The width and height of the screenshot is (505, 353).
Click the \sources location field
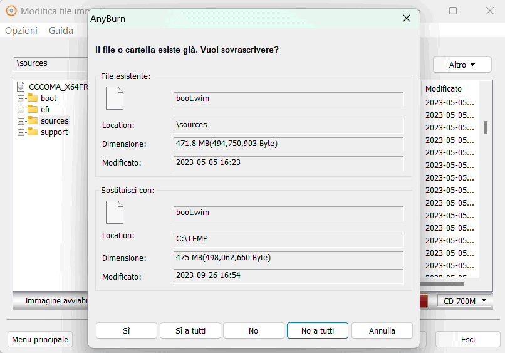click(288, 126)
